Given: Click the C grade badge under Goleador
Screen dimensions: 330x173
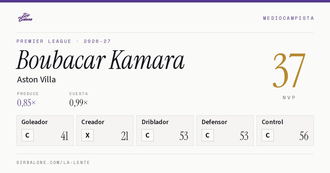Looking at the screenshot, I should tap(28, 135).
